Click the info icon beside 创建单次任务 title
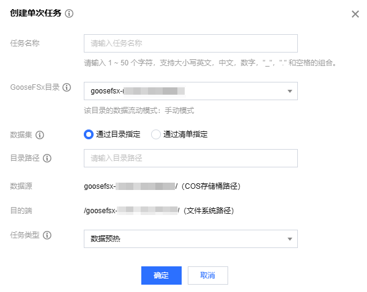367x292 pixels. (x=69, y=14)
